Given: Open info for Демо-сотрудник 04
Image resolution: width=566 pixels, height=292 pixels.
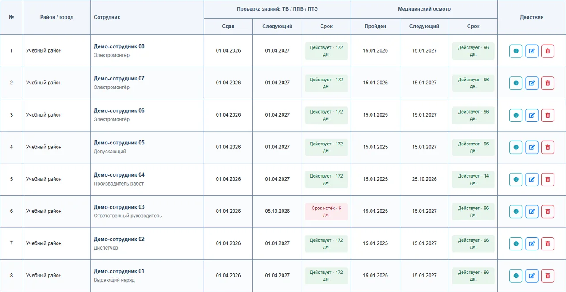Looking at the screenshot, I should (x=516, y=179).
